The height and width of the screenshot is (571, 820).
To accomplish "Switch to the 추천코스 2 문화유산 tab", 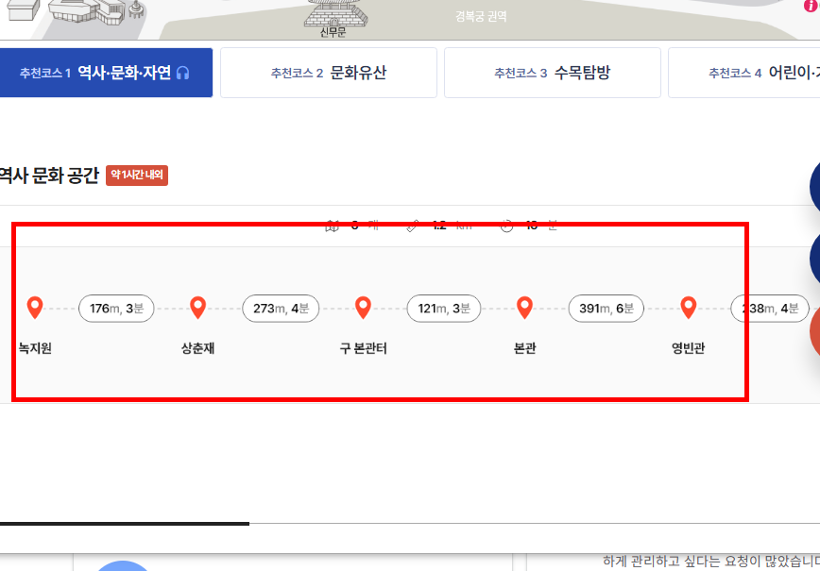I will 328,72.
